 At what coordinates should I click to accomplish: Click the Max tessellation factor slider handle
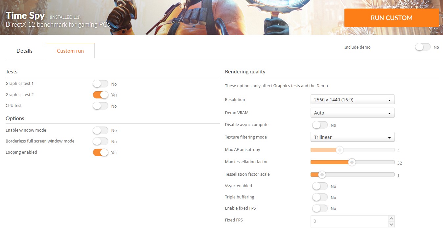pyautogui.click(x=352, y=162)
